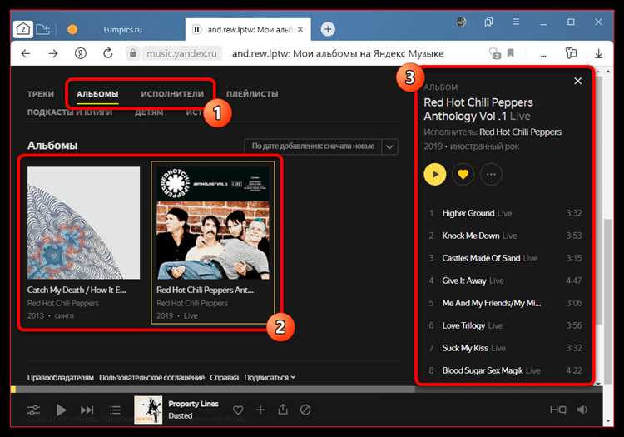Open player equalizer settings icon
This screenshot has width=624, height=437.
(x=33, y=410)
